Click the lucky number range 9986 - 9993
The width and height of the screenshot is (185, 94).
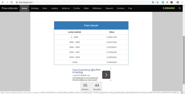click(x=75, y=47)
